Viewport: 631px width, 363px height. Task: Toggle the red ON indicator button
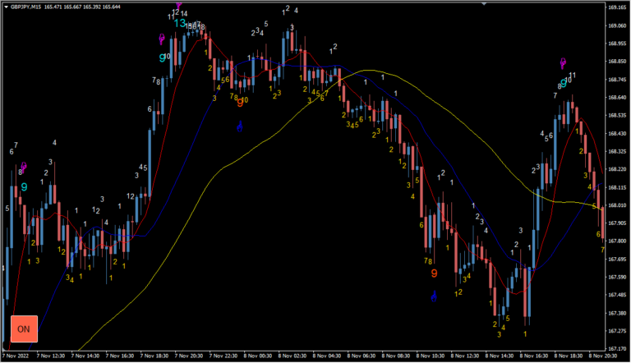24,329
